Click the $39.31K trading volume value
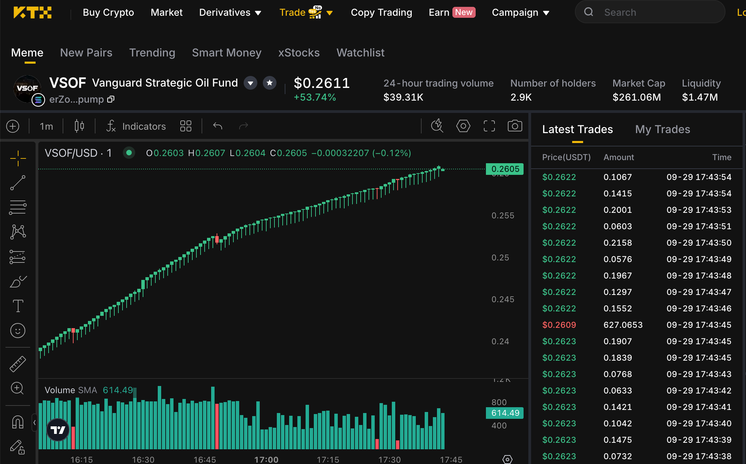Screen dimensions: 746x464 click(403, 97)
